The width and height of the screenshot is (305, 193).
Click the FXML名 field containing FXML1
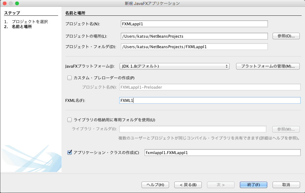210,100
